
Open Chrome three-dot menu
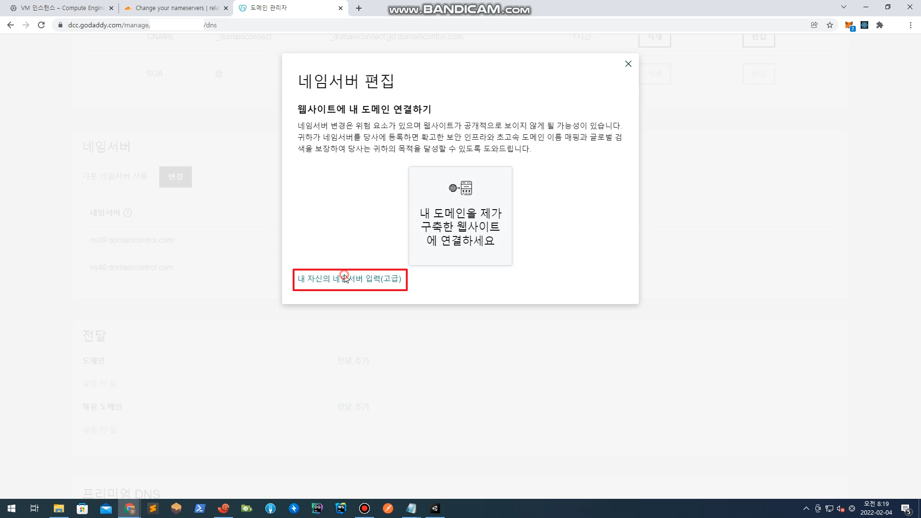point(910,25)
